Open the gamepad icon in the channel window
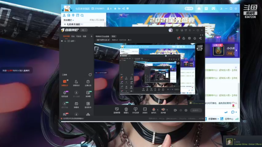The height and width of the screenshot is (147, 262). [x=214, y=8]
